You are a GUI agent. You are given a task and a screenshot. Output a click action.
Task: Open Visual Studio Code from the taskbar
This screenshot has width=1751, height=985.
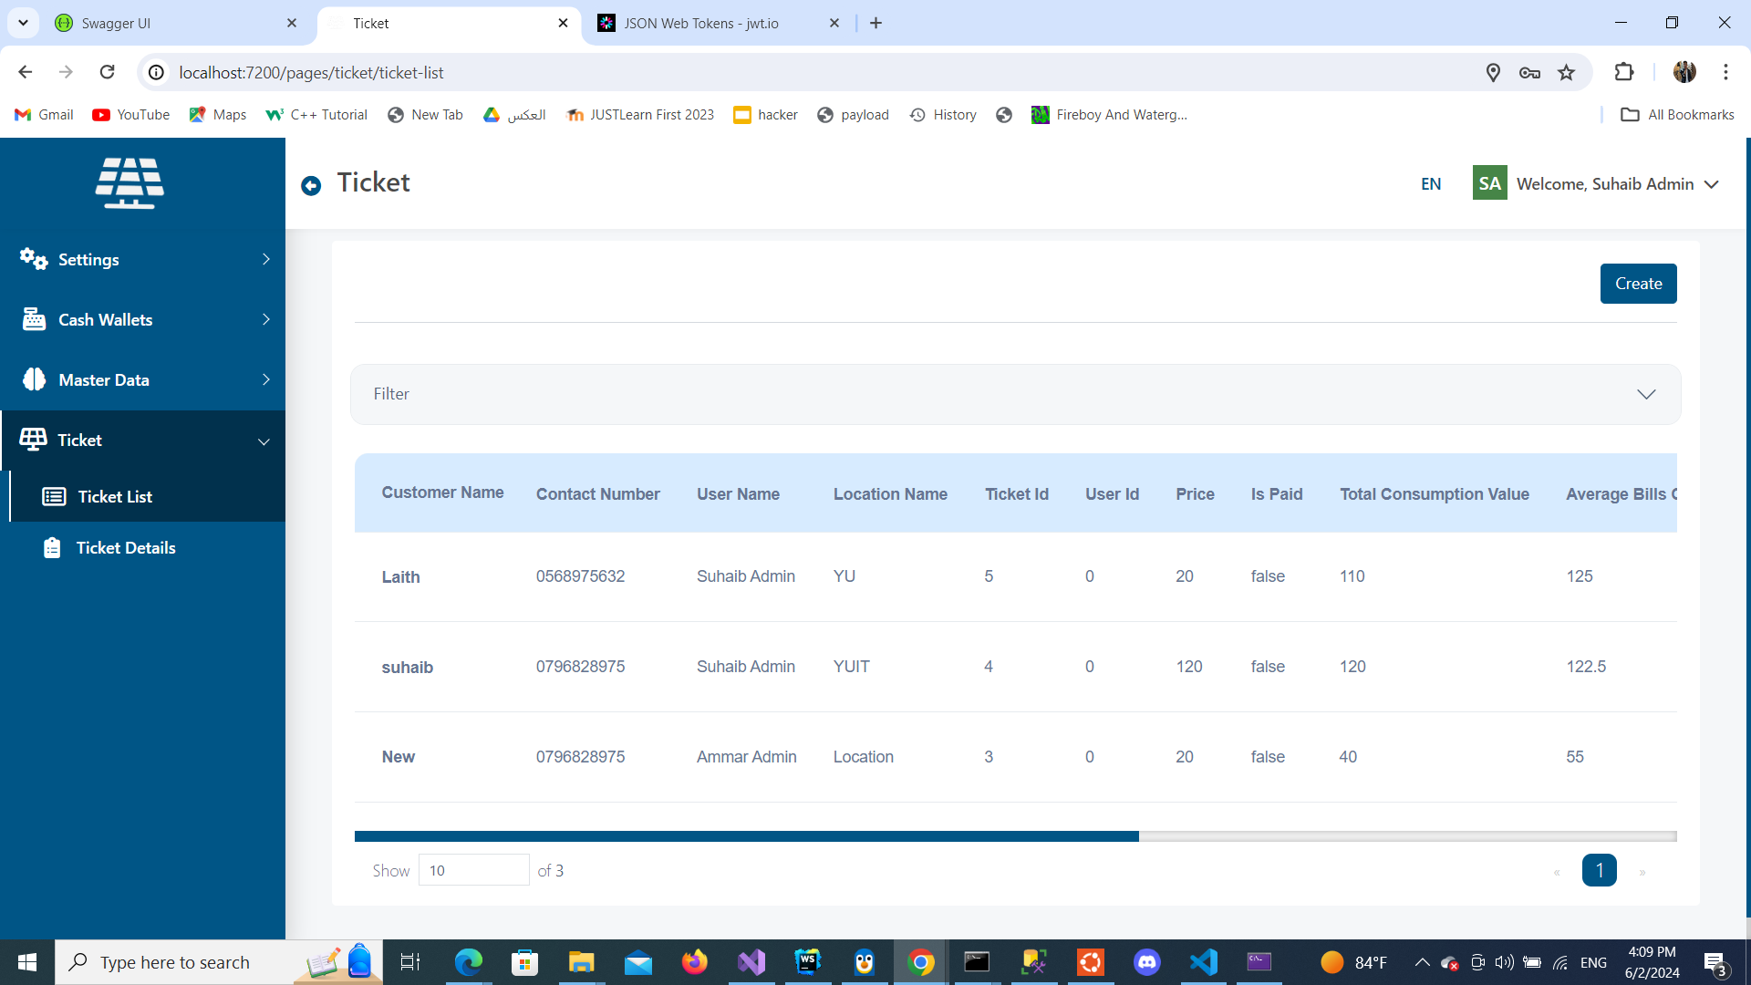pos(1203,962)
